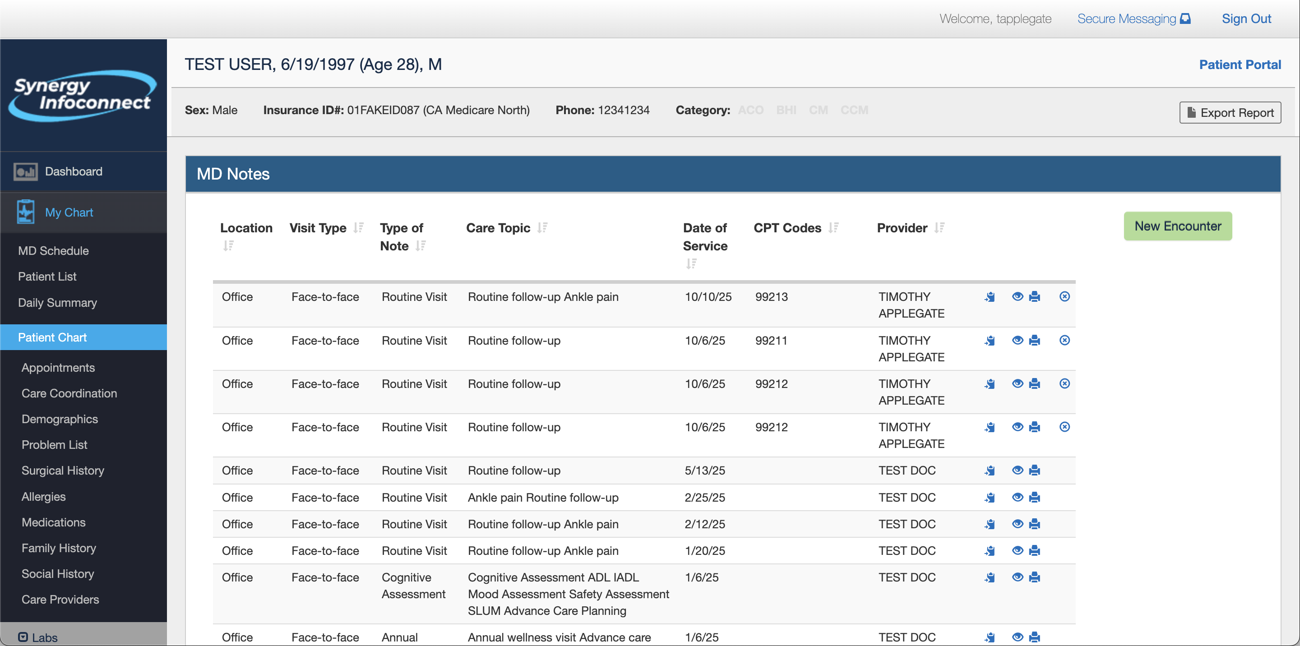Open the Patient Portal link
Screen dimensions: 1300x646
[x=1240, y=65]
